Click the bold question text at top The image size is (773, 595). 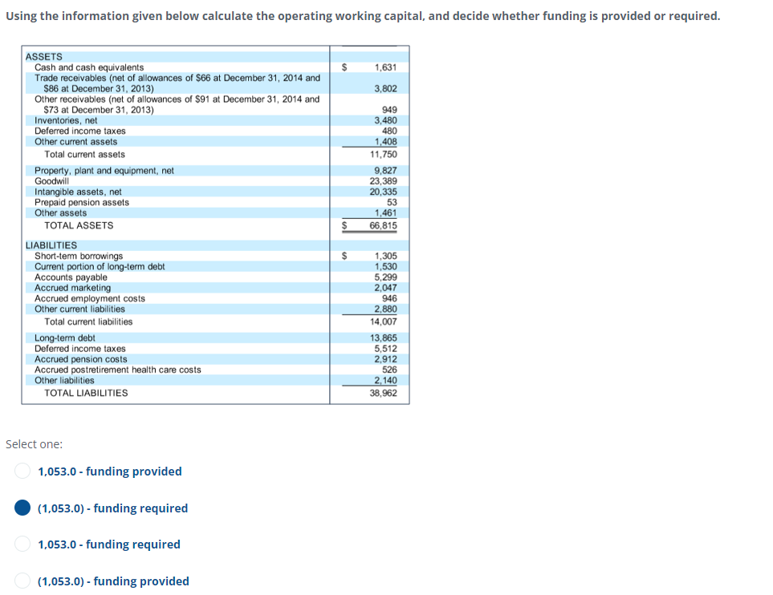click(360, 15)
